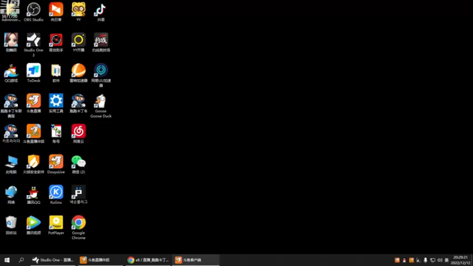Open the 网络 Network desktop icon
This screenshot has height=266, width=473.
tap(11, 194)
